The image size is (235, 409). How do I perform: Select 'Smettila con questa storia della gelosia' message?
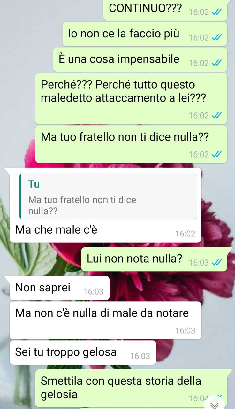pyautogui.click(x=133, y=388)
